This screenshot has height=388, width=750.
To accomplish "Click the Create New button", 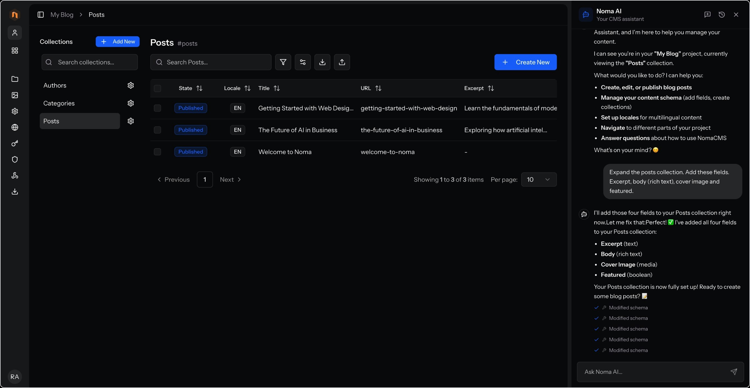I will (x=525, y=62).
